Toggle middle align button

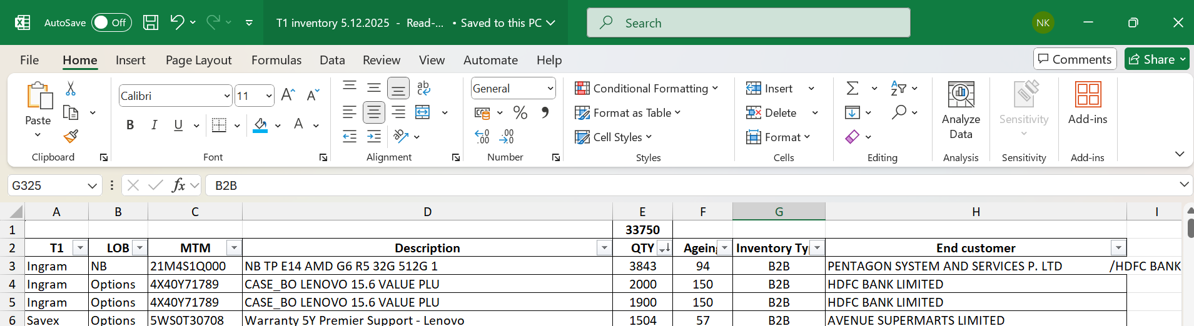(x=374, y=88)
